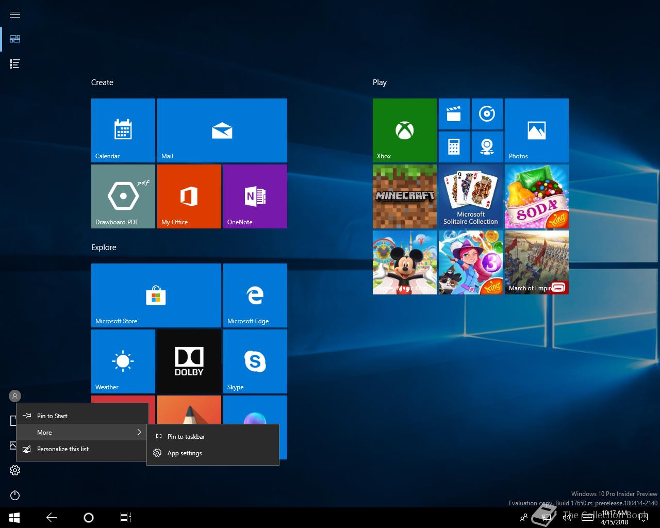Expand the More submenu arrow
Image resolution: width=660 pixels, height=528 pixels.
tap(139, 432)
